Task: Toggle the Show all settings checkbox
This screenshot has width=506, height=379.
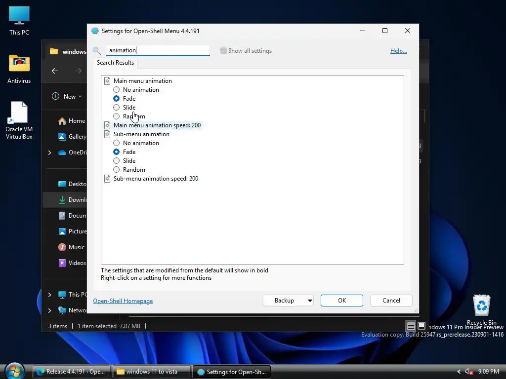Action: [x=223, y=51]
